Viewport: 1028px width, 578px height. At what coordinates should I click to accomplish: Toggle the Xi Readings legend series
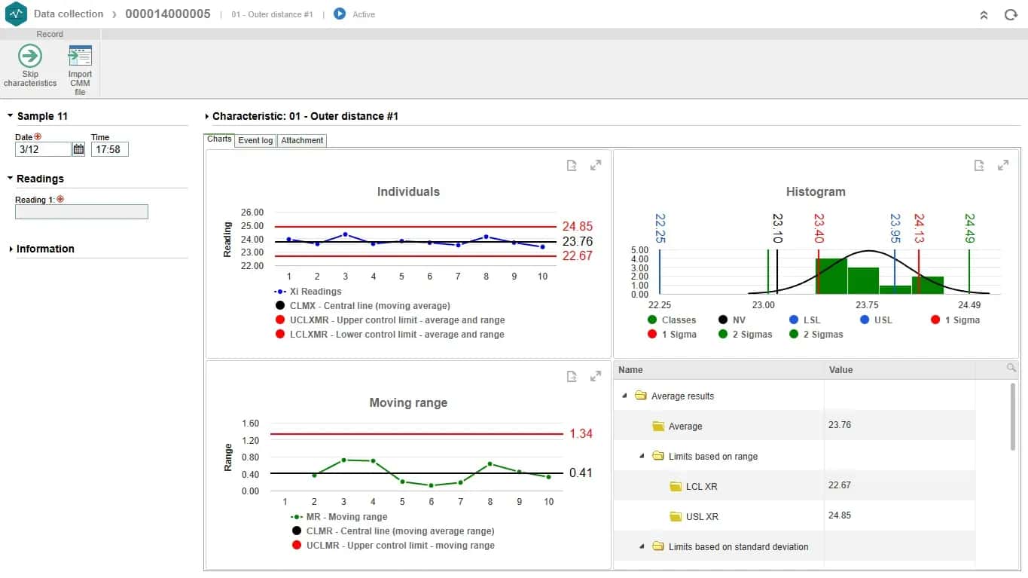coord(280,291)
